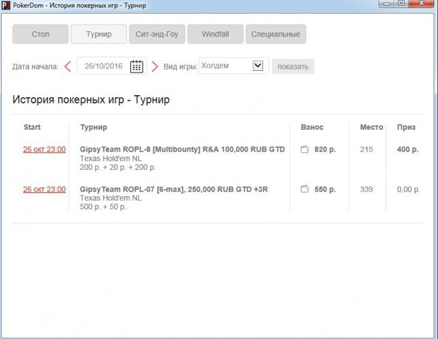Click the PokerDom app icon in title bar

[x=6, y=5]
